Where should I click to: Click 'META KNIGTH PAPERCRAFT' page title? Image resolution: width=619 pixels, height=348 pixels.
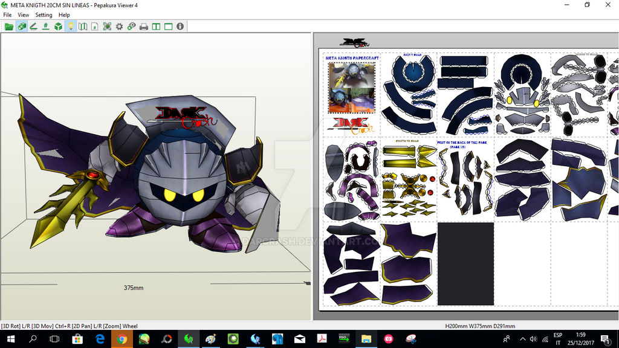[352, 58]
